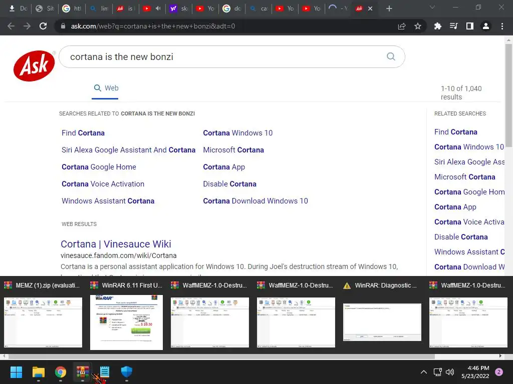Open new tab with plus button

[x=389, y=8]
